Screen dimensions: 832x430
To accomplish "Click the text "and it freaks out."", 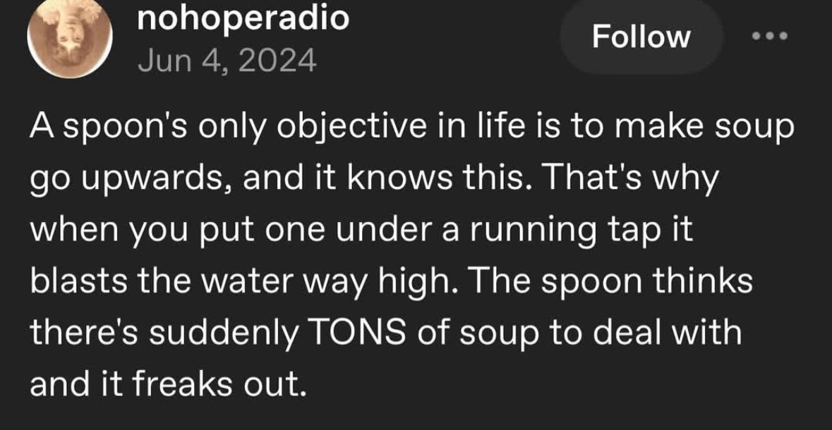I will (x=168, y=383).
